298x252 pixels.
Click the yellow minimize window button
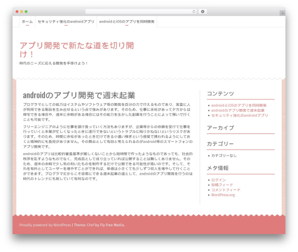[21, 12]
